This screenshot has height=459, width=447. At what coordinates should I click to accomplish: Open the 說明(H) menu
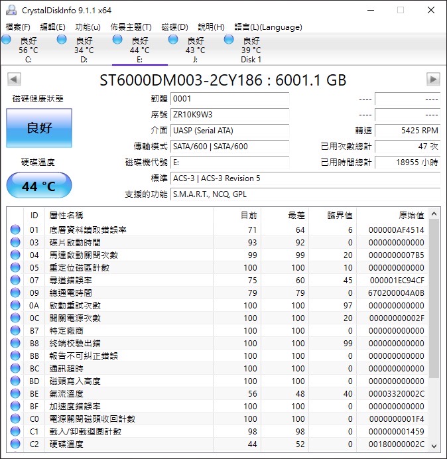[211, 27]
